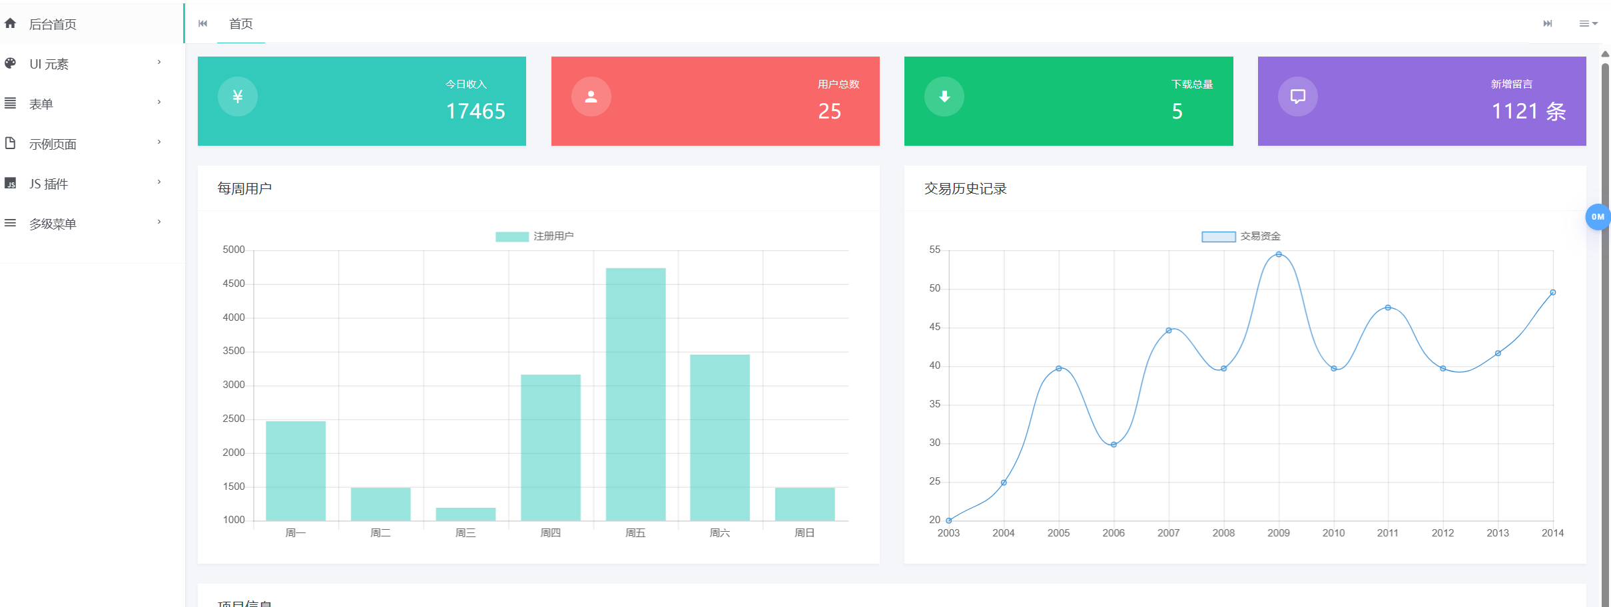The image size is (1611, 607).
Task: Click the tabs scroll-left icon
Action: point(203,23)
